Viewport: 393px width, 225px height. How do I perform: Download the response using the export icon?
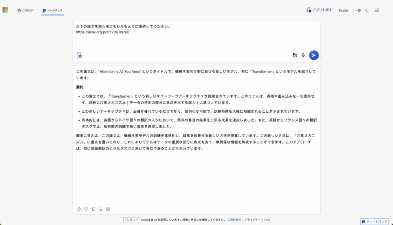click(x=101, y=209)
